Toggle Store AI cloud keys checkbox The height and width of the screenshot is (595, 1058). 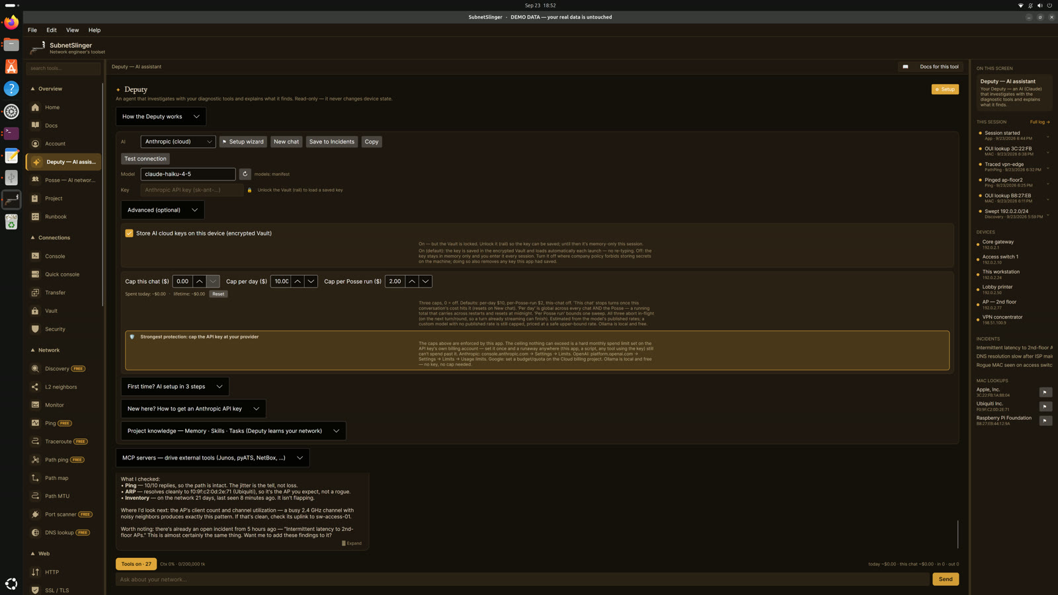point(129,233)
